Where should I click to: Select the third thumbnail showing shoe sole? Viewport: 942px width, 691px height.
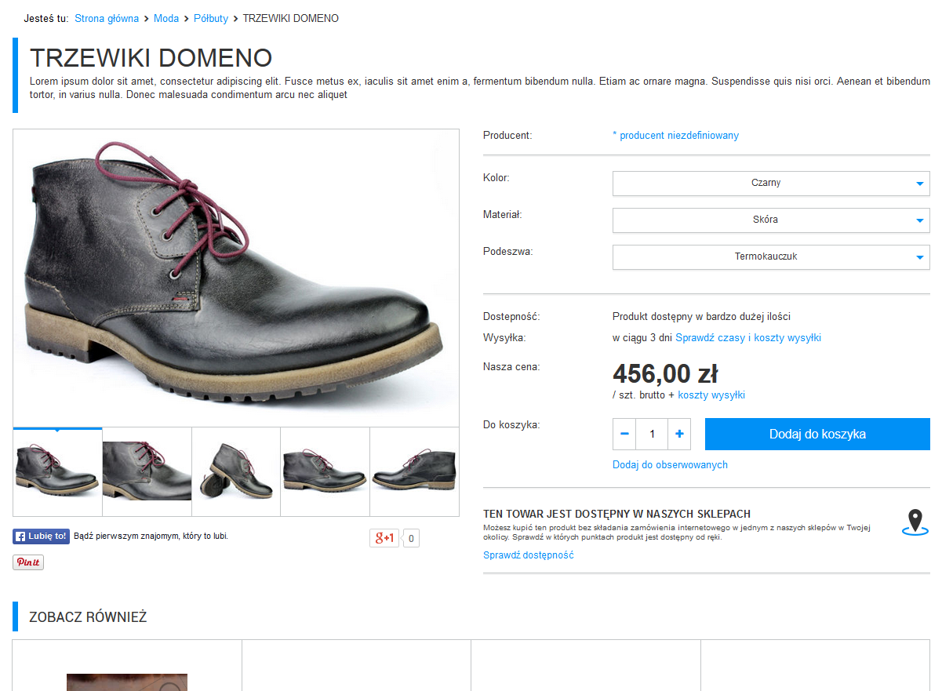236,471
